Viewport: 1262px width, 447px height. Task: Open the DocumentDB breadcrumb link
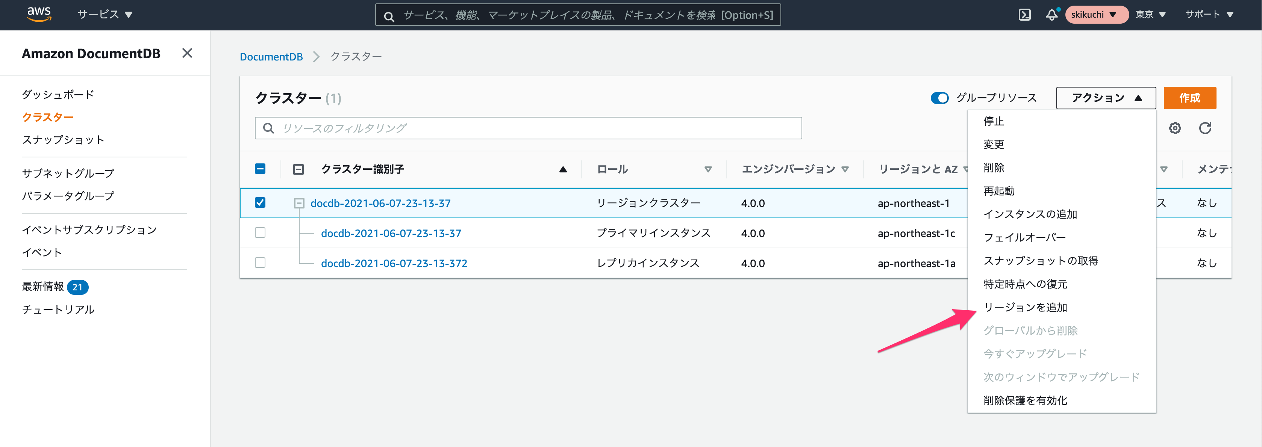click(x=271, y=56)
